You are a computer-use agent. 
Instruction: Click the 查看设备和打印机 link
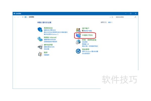point(49,47)
